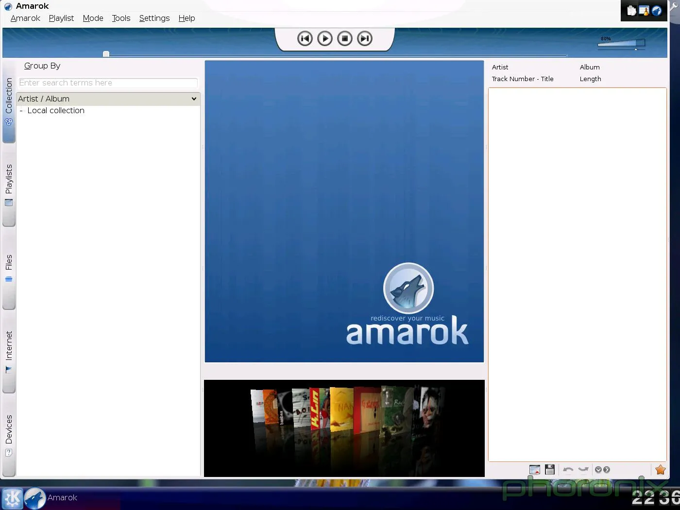Stop playback with the Stop button

345,38
